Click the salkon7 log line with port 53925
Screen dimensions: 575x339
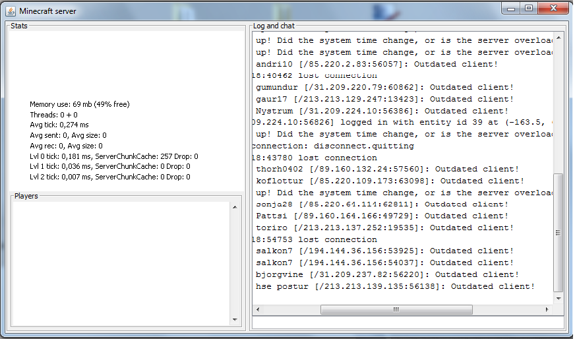384,251
